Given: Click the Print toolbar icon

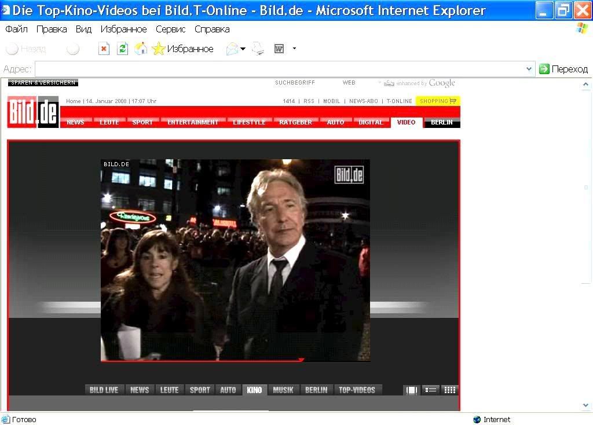Looking at the screenshot, I should 258,49.
